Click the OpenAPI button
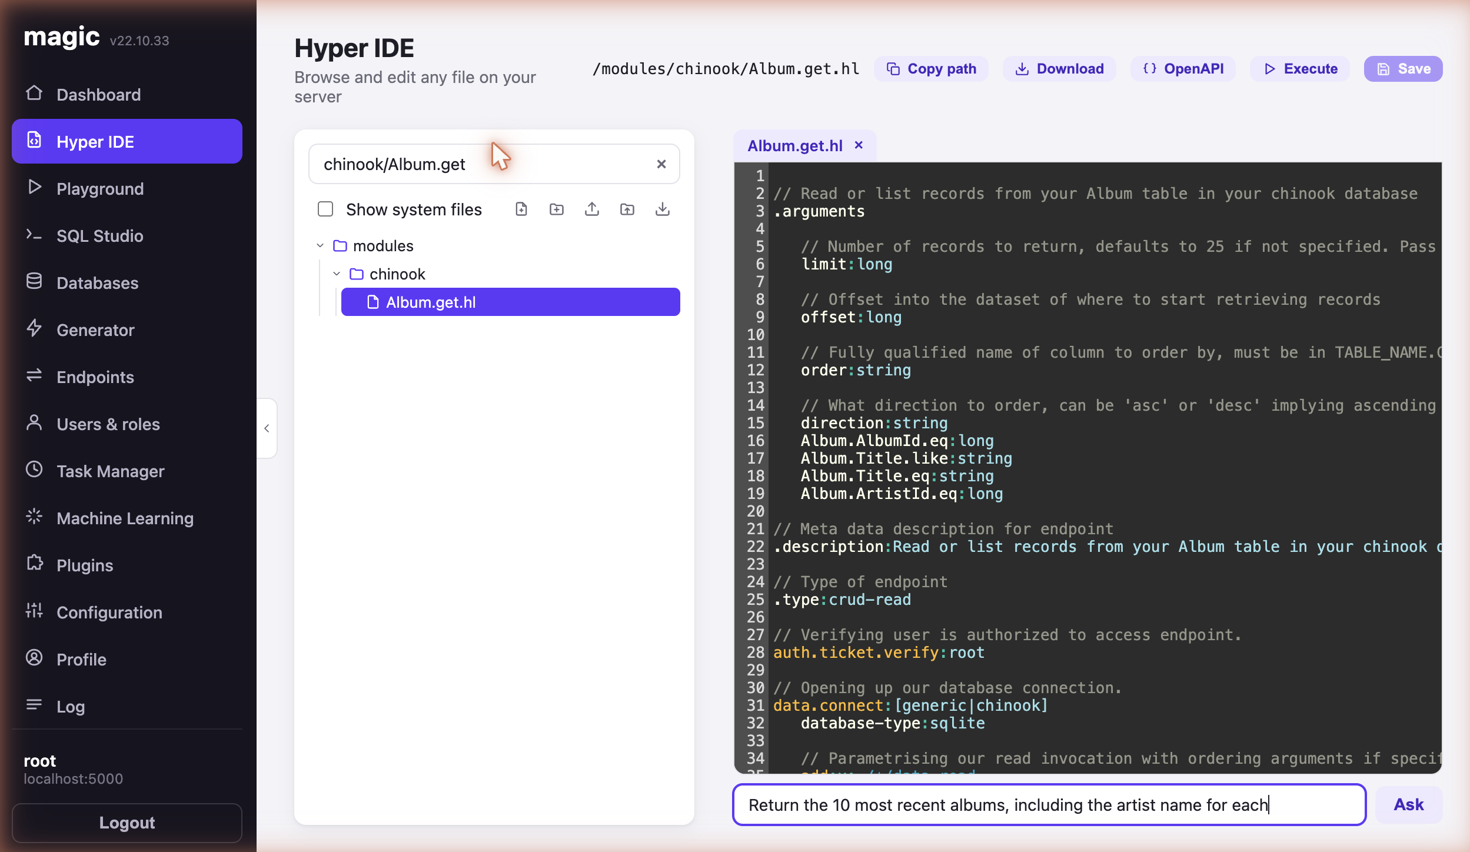 point(1183,69)
